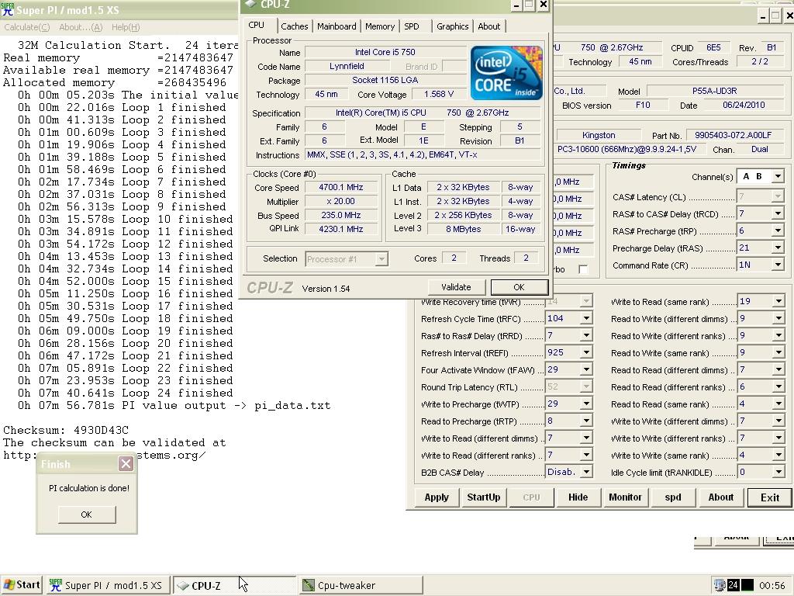Click the Start button on the taskbar
The image size is (794, 596).
21,585
